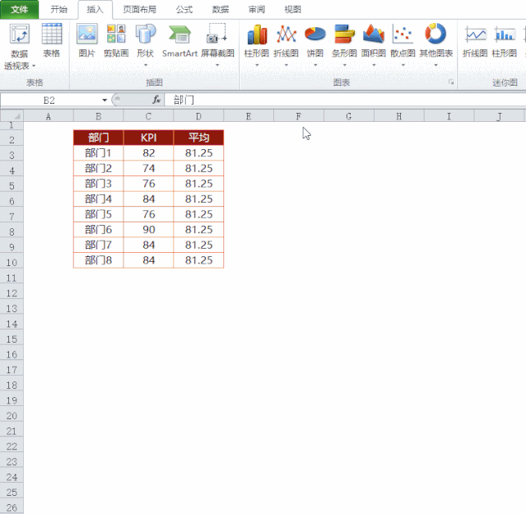Expand the 条形图 dropdown arrow

pos(345,65)
